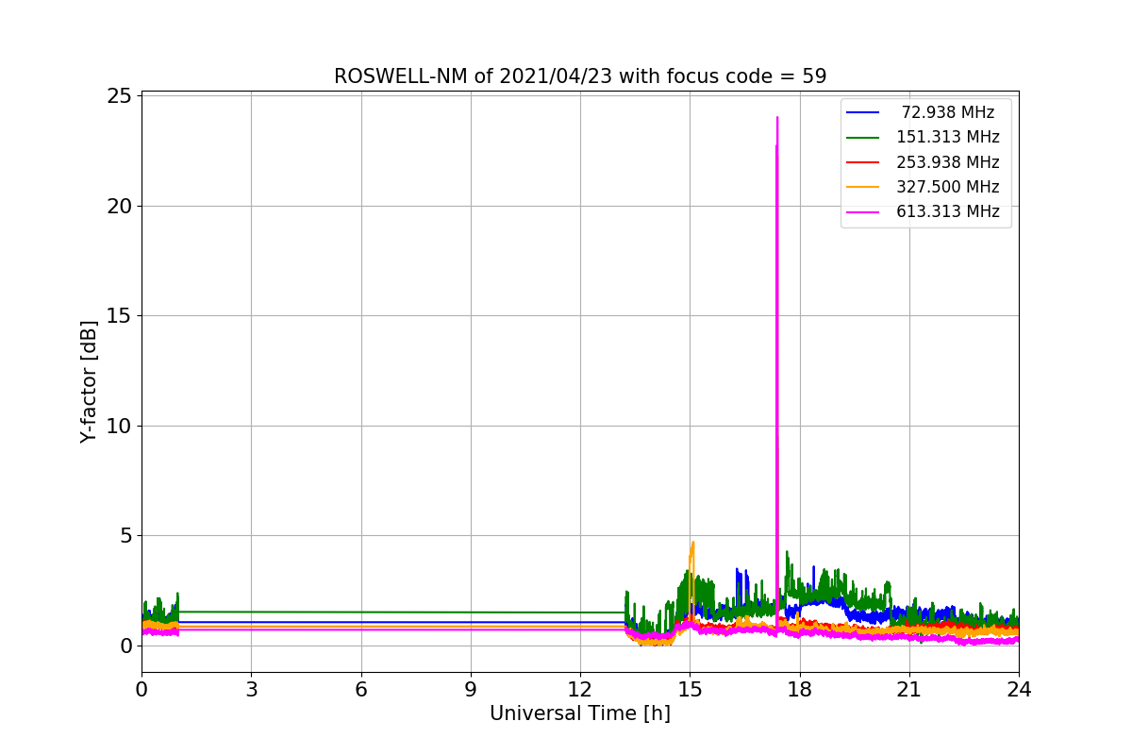Select the 72.938 MHz legend label
Screen dimensions: 1132x755
click(x=948, y=112)
